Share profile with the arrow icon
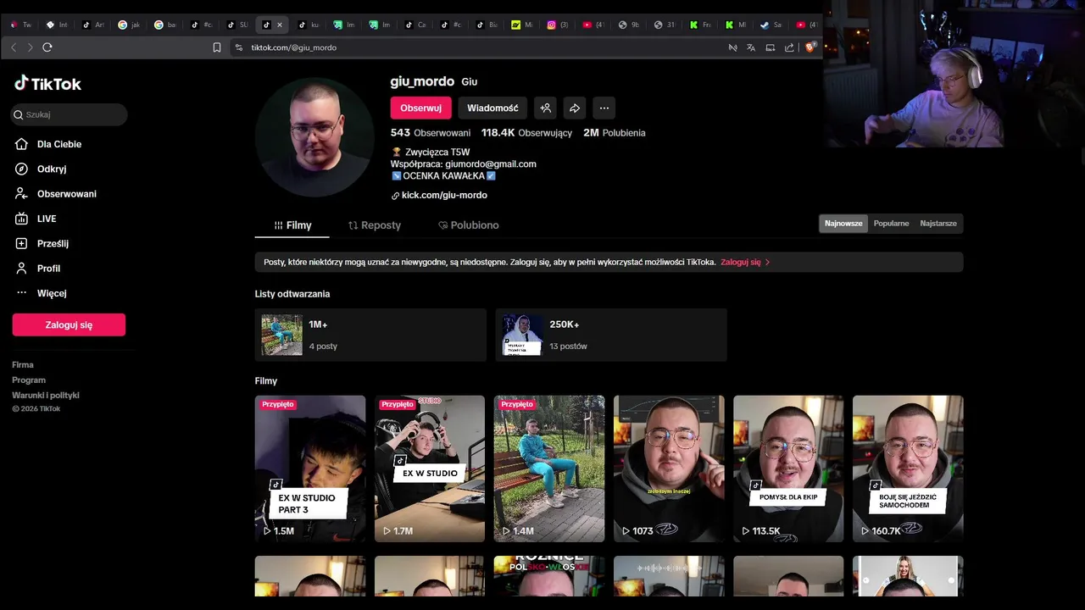Screen dimensions: 1085x610 click(x=575, y=108)
